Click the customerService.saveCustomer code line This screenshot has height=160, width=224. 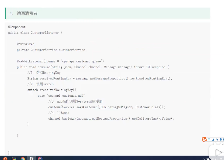point(107,107)
